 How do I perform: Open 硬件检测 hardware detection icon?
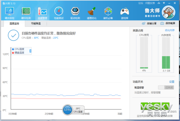(26, 13)
